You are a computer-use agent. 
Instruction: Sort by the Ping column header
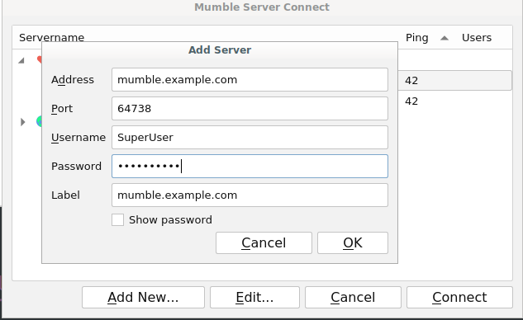[x=417, y=38]
